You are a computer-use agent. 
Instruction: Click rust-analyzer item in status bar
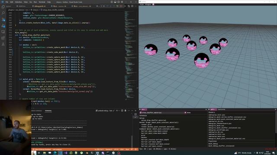(x=58, y=149)
